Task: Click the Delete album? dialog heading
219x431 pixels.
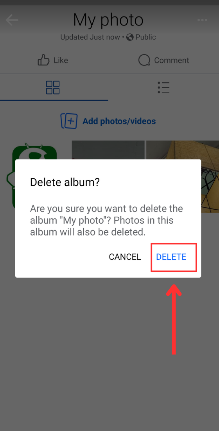Action: (x=65, y=182)
